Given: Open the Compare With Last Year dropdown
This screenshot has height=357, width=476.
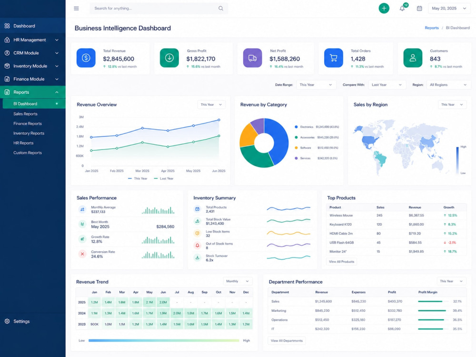Looking at the screenshot, I should tap(387, 85).
